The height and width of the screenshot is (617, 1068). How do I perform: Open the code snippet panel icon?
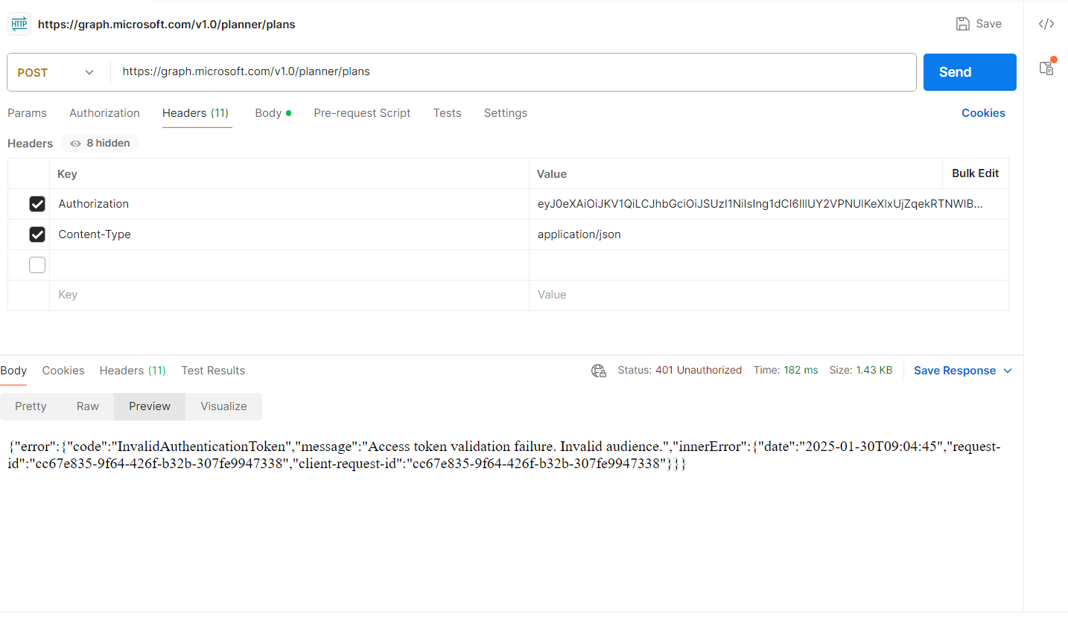(1046, 24)
